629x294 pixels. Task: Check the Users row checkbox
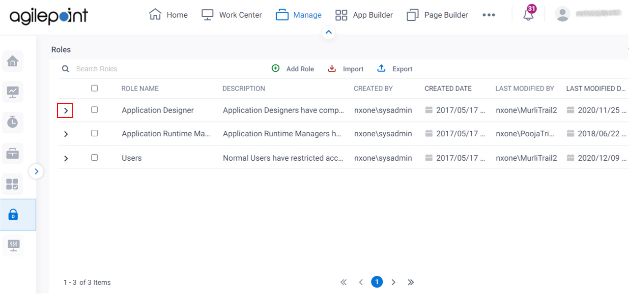(x=94, y=157)
